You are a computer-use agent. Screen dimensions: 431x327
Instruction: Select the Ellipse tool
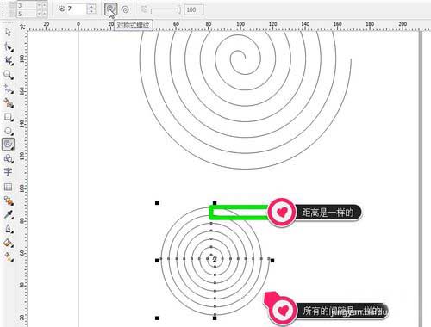tap(8, 131)
